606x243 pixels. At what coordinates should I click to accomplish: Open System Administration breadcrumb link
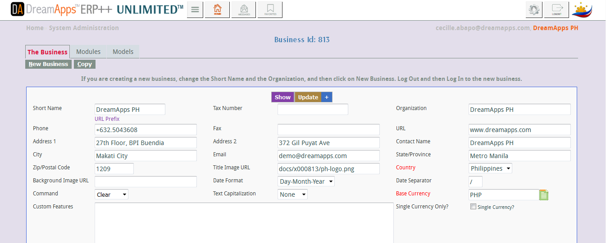tap(84, 28)
